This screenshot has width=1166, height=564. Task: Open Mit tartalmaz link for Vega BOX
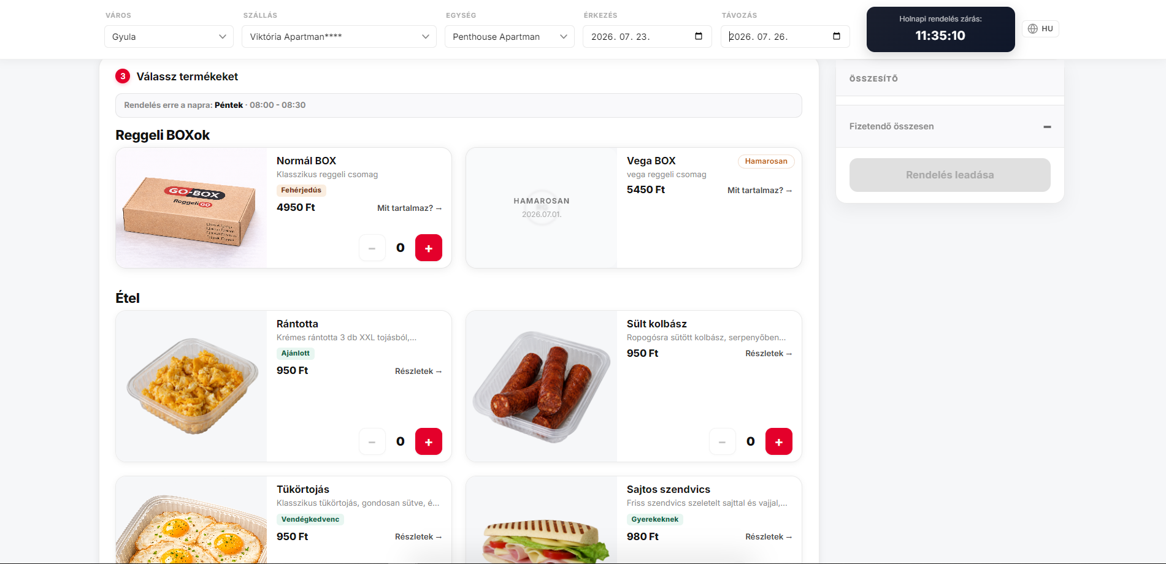tap(760, 191)
